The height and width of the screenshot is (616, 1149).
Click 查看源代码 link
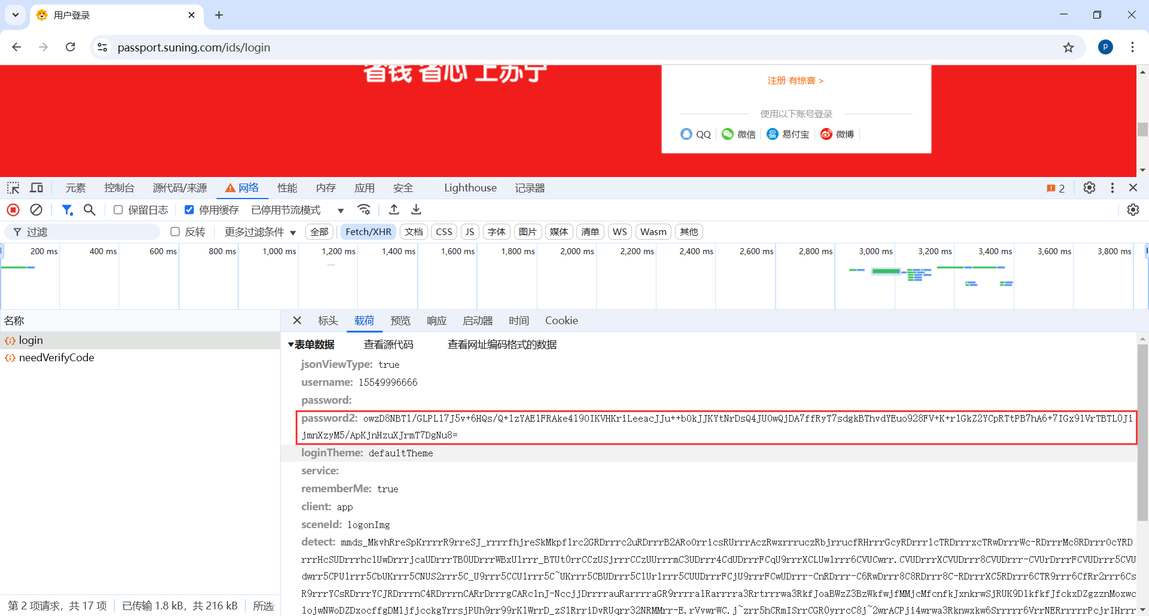coord(388,344)
